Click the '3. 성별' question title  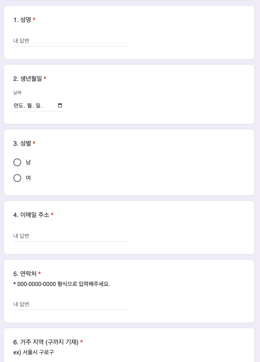(22, 143)
